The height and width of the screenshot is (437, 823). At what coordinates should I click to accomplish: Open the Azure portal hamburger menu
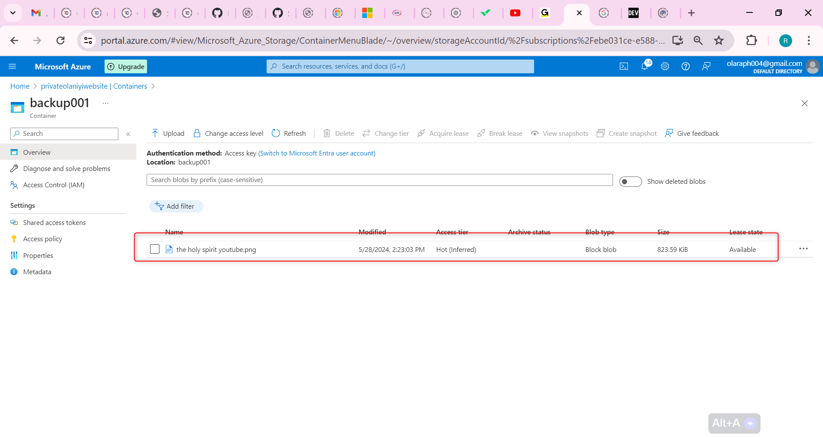click(x=12, y=66)
